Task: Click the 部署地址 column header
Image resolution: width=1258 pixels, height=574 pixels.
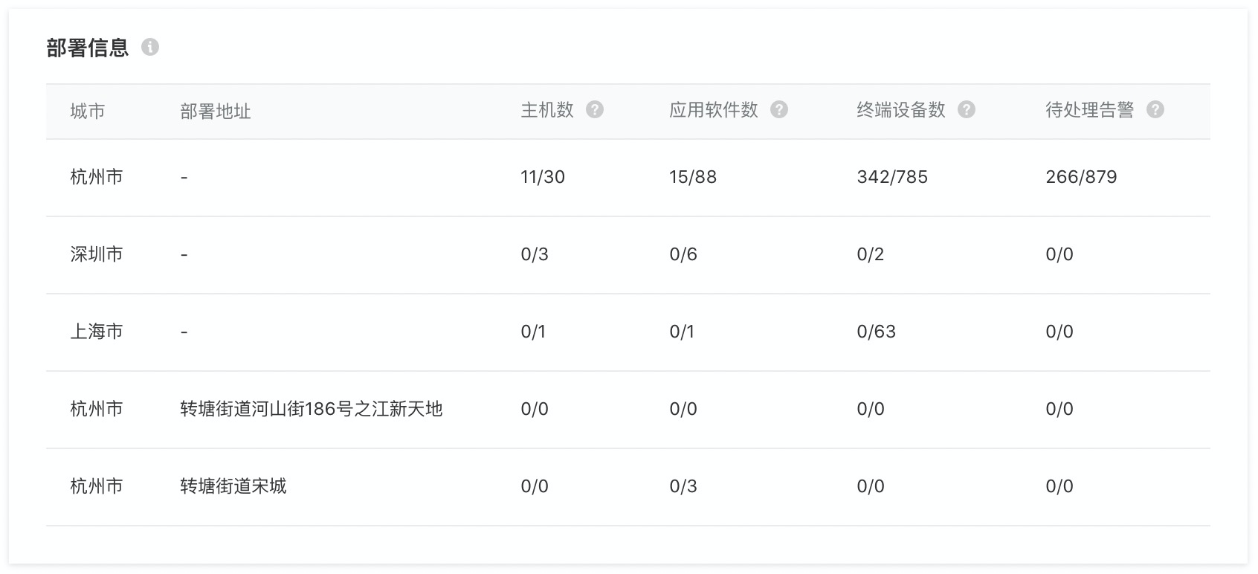Action: point(216,112)
